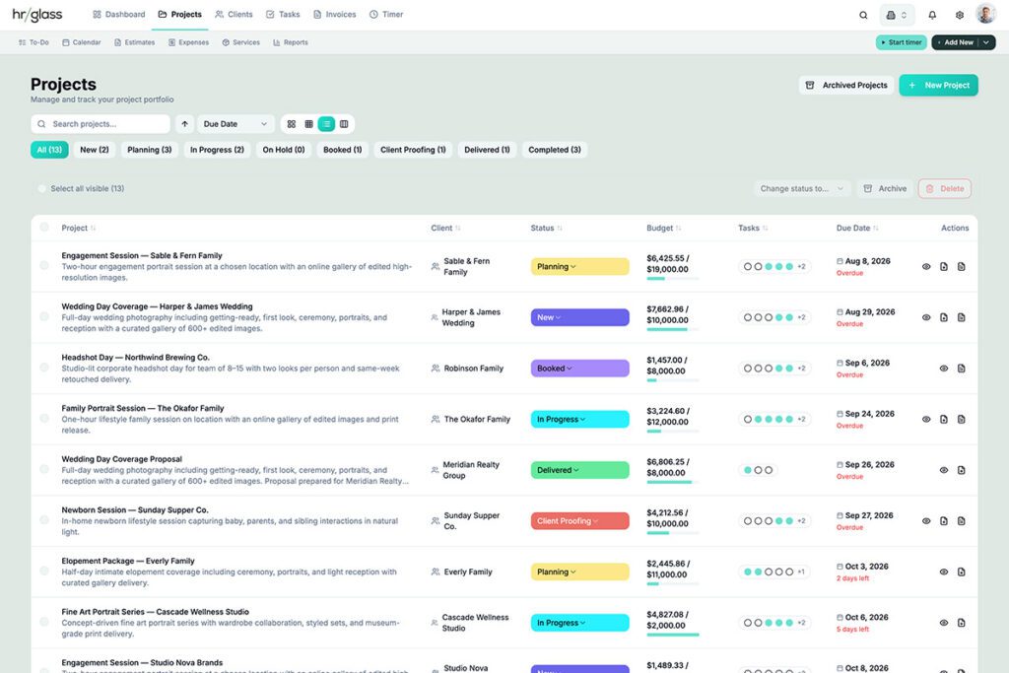Click the task progress dots for Okafor Family
Image resolution: width=1009 pixels, height=673 pixels.
774,420
